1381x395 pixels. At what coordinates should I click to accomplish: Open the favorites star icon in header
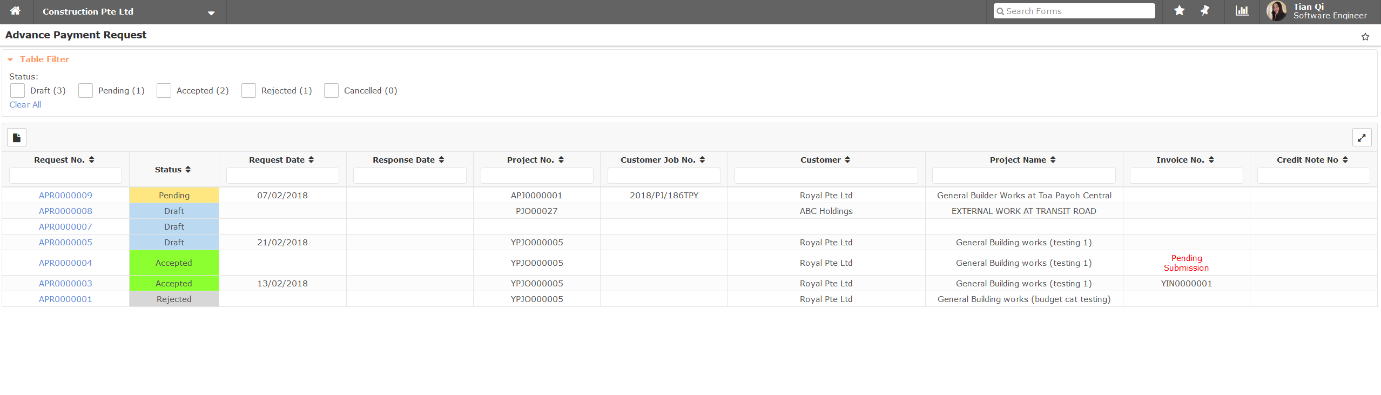tap(1180, 11)
